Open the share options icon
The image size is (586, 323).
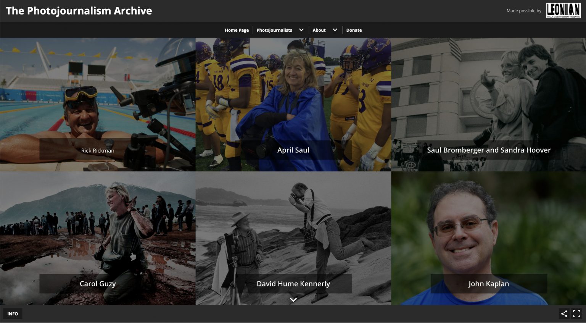coord(564,313)
